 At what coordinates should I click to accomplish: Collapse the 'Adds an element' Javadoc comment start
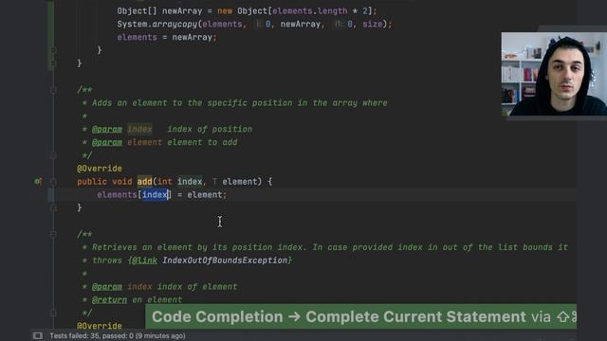click(53, 90)
